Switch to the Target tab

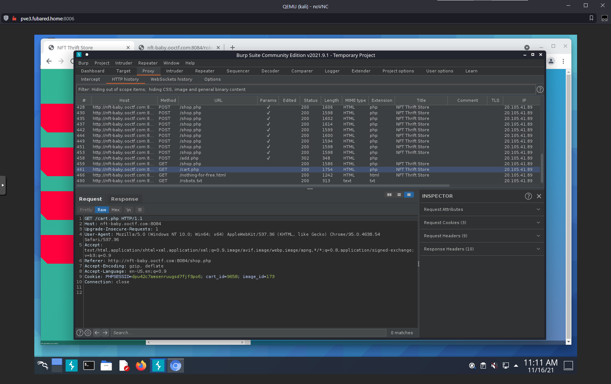(x=123, y=71)
